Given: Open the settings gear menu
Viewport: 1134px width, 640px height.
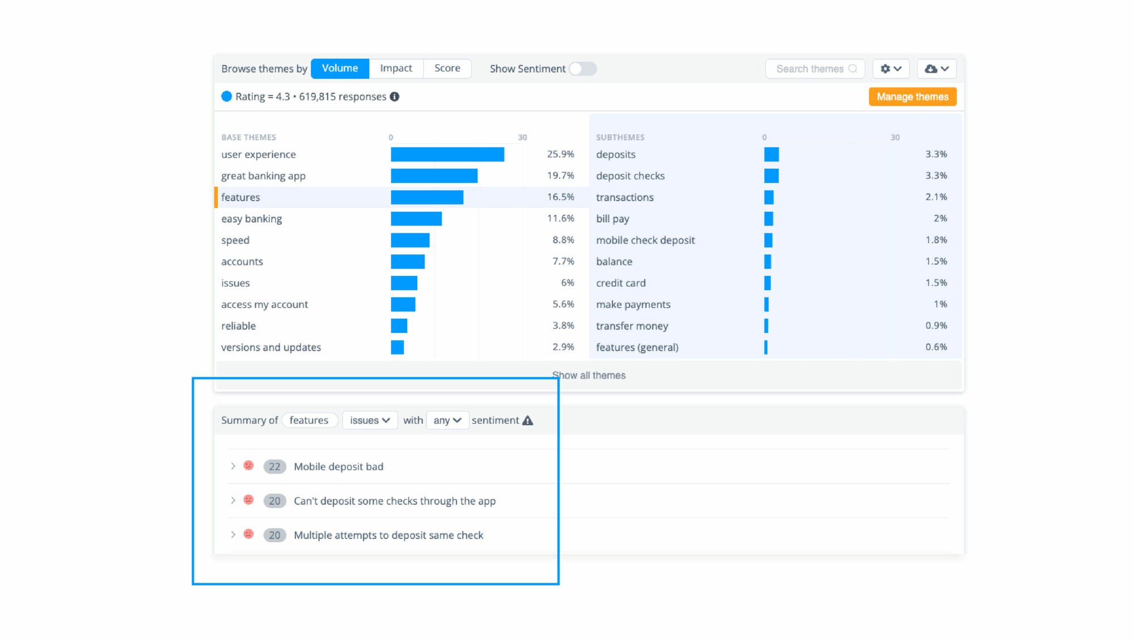Looking at the screenshot, I should point(890,69).
